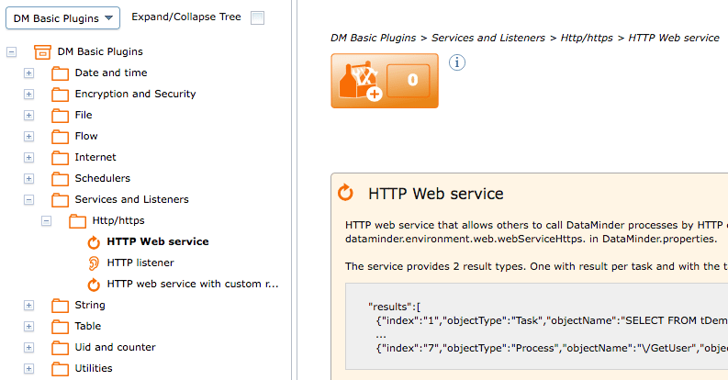This screenshot has height=380, width=728.
Task: Select the Schedulers tree item
Action: (x=103, y=178)
